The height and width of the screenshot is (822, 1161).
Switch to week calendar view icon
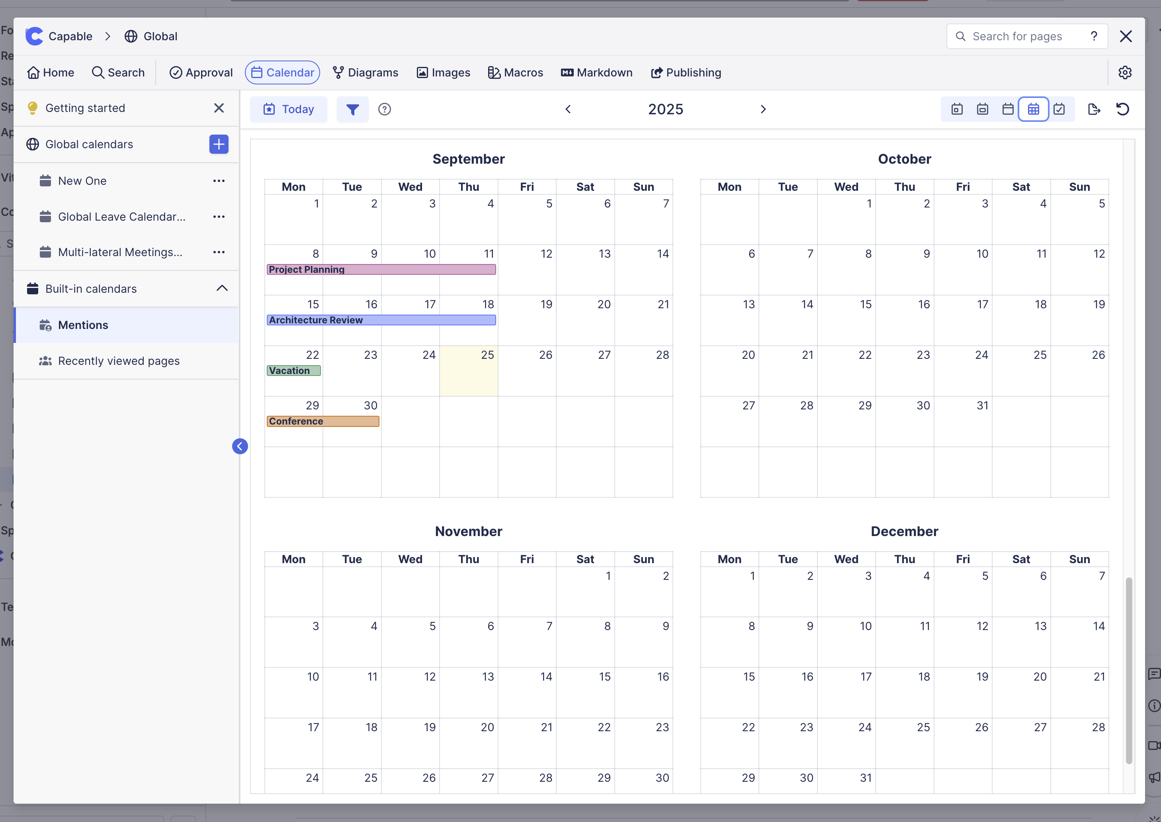click(982, 110)
